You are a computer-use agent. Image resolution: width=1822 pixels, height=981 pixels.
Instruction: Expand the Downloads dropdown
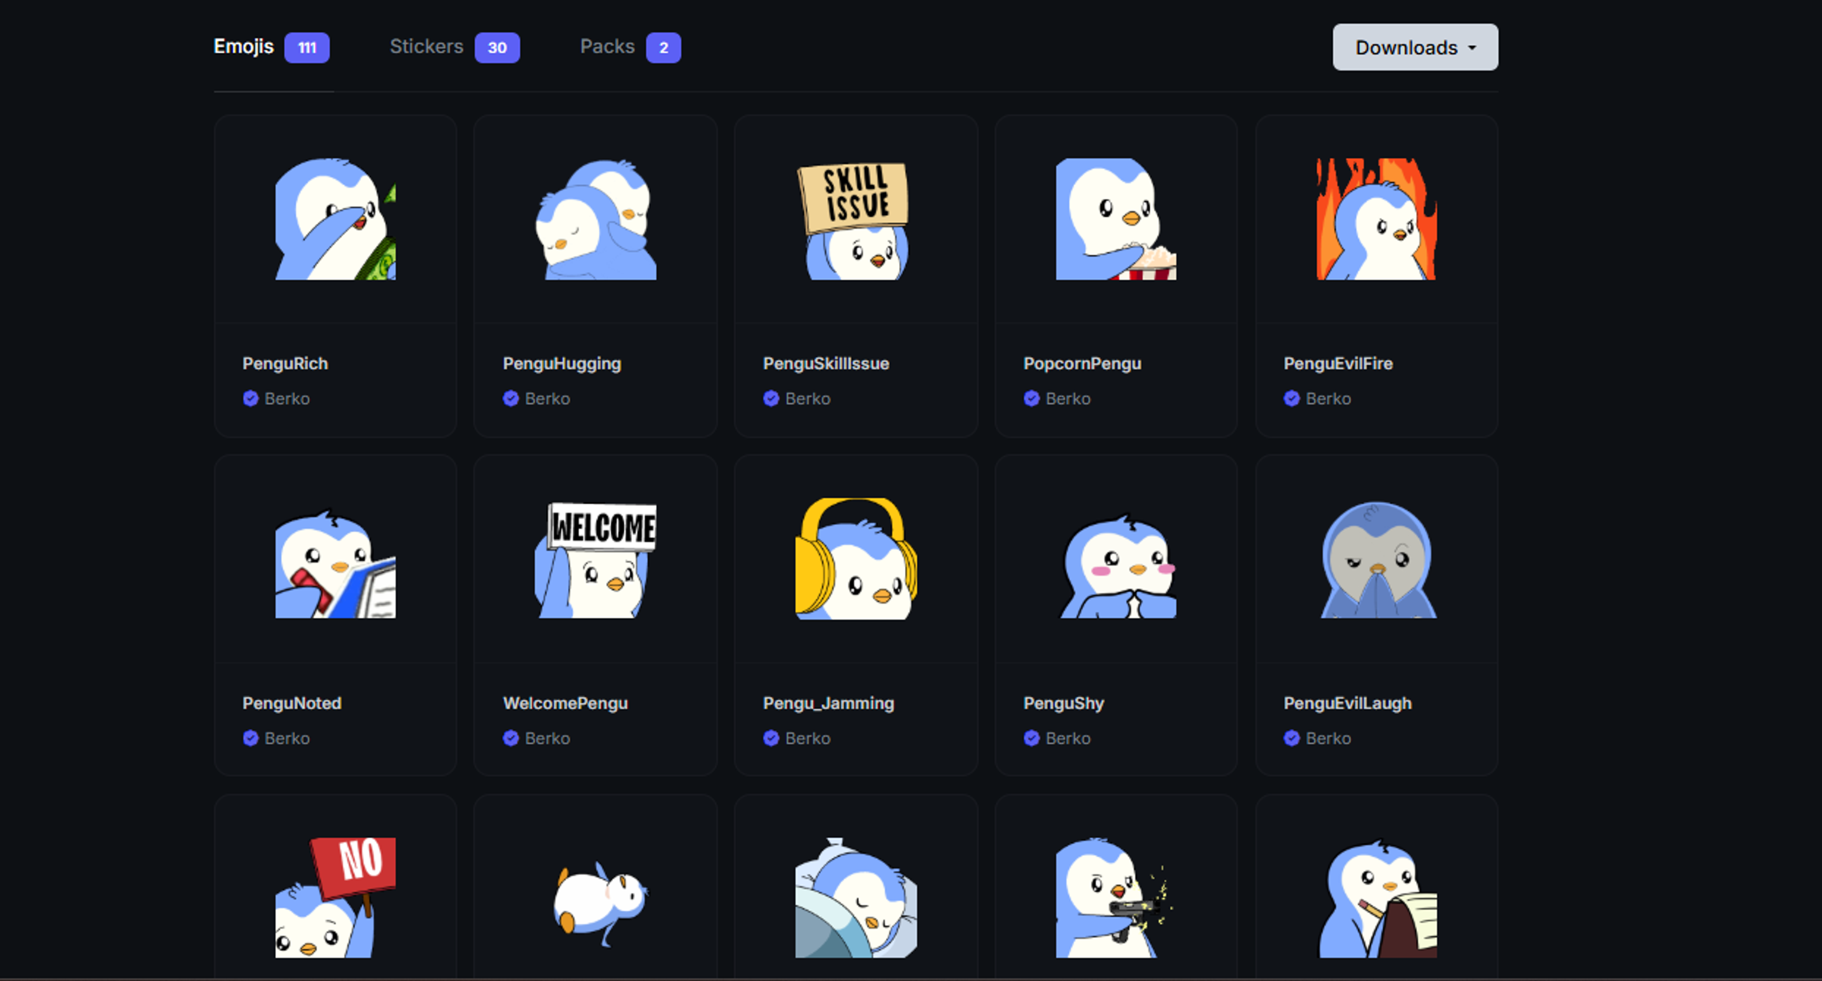(1415, 47)
